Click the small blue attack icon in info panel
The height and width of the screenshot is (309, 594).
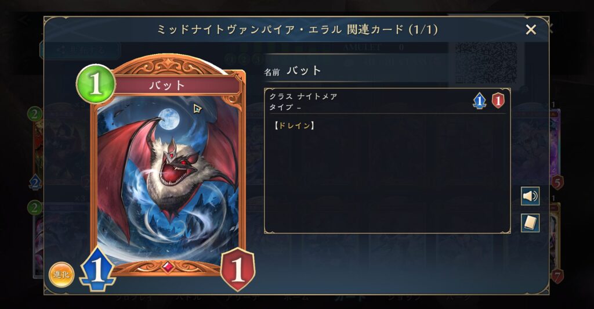480,101
